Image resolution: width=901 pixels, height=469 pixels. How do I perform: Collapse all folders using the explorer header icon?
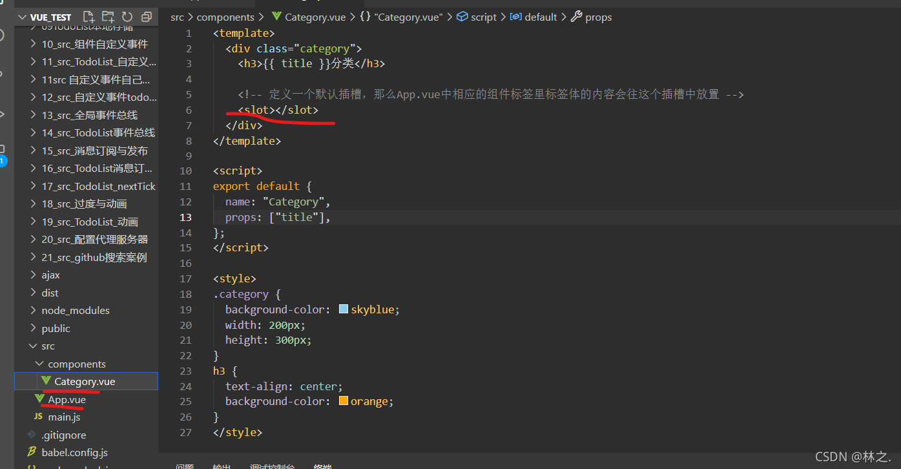click(x=147, y=17)
